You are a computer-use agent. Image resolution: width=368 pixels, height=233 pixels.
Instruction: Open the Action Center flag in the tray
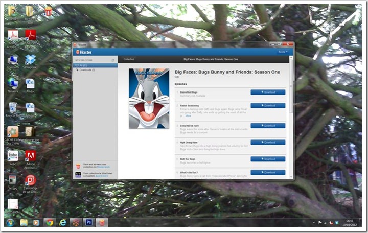pos(319,223)
